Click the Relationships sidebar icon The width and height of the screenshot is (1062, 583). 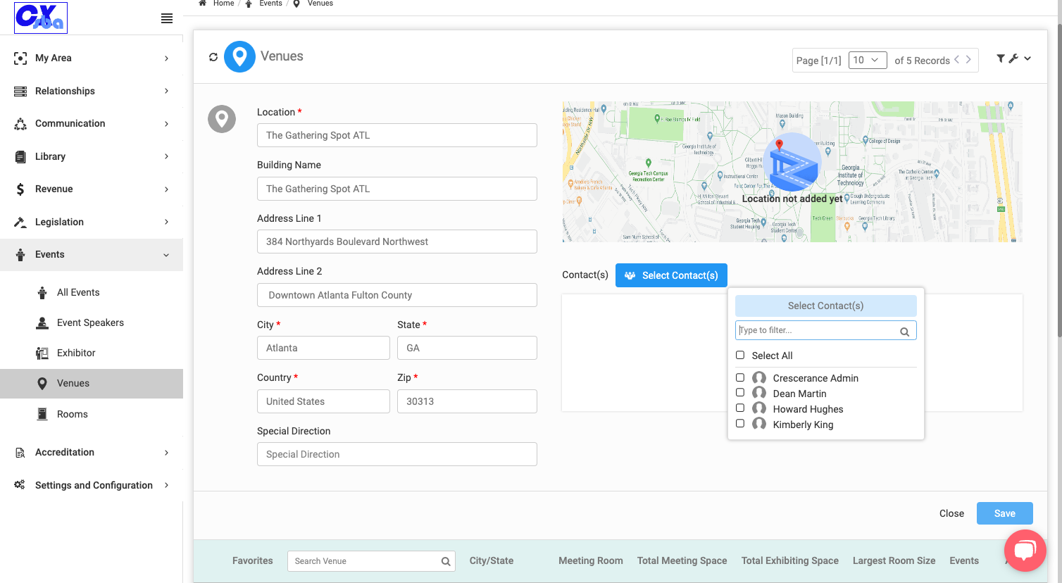[x=20, y=91]
